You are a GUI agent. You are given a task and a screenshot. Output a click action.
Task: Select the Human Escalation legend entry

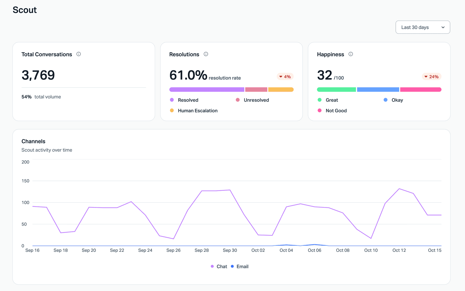[194, 111]
